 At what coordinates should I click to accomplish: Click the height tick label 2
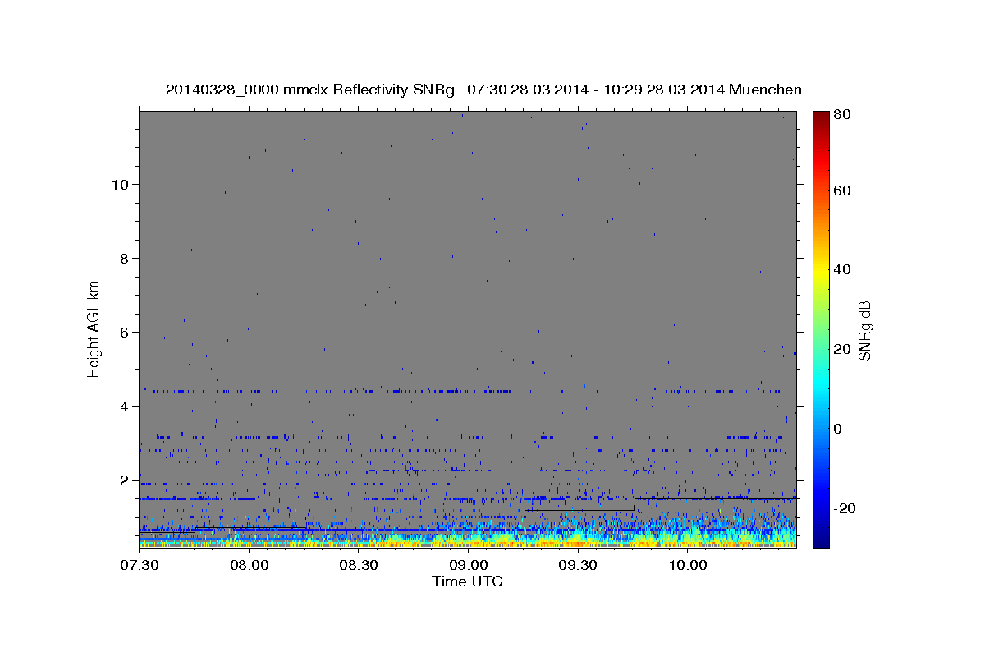coord(124,480)
